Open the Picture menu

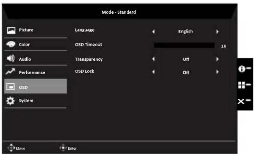(x=36, y=31)
